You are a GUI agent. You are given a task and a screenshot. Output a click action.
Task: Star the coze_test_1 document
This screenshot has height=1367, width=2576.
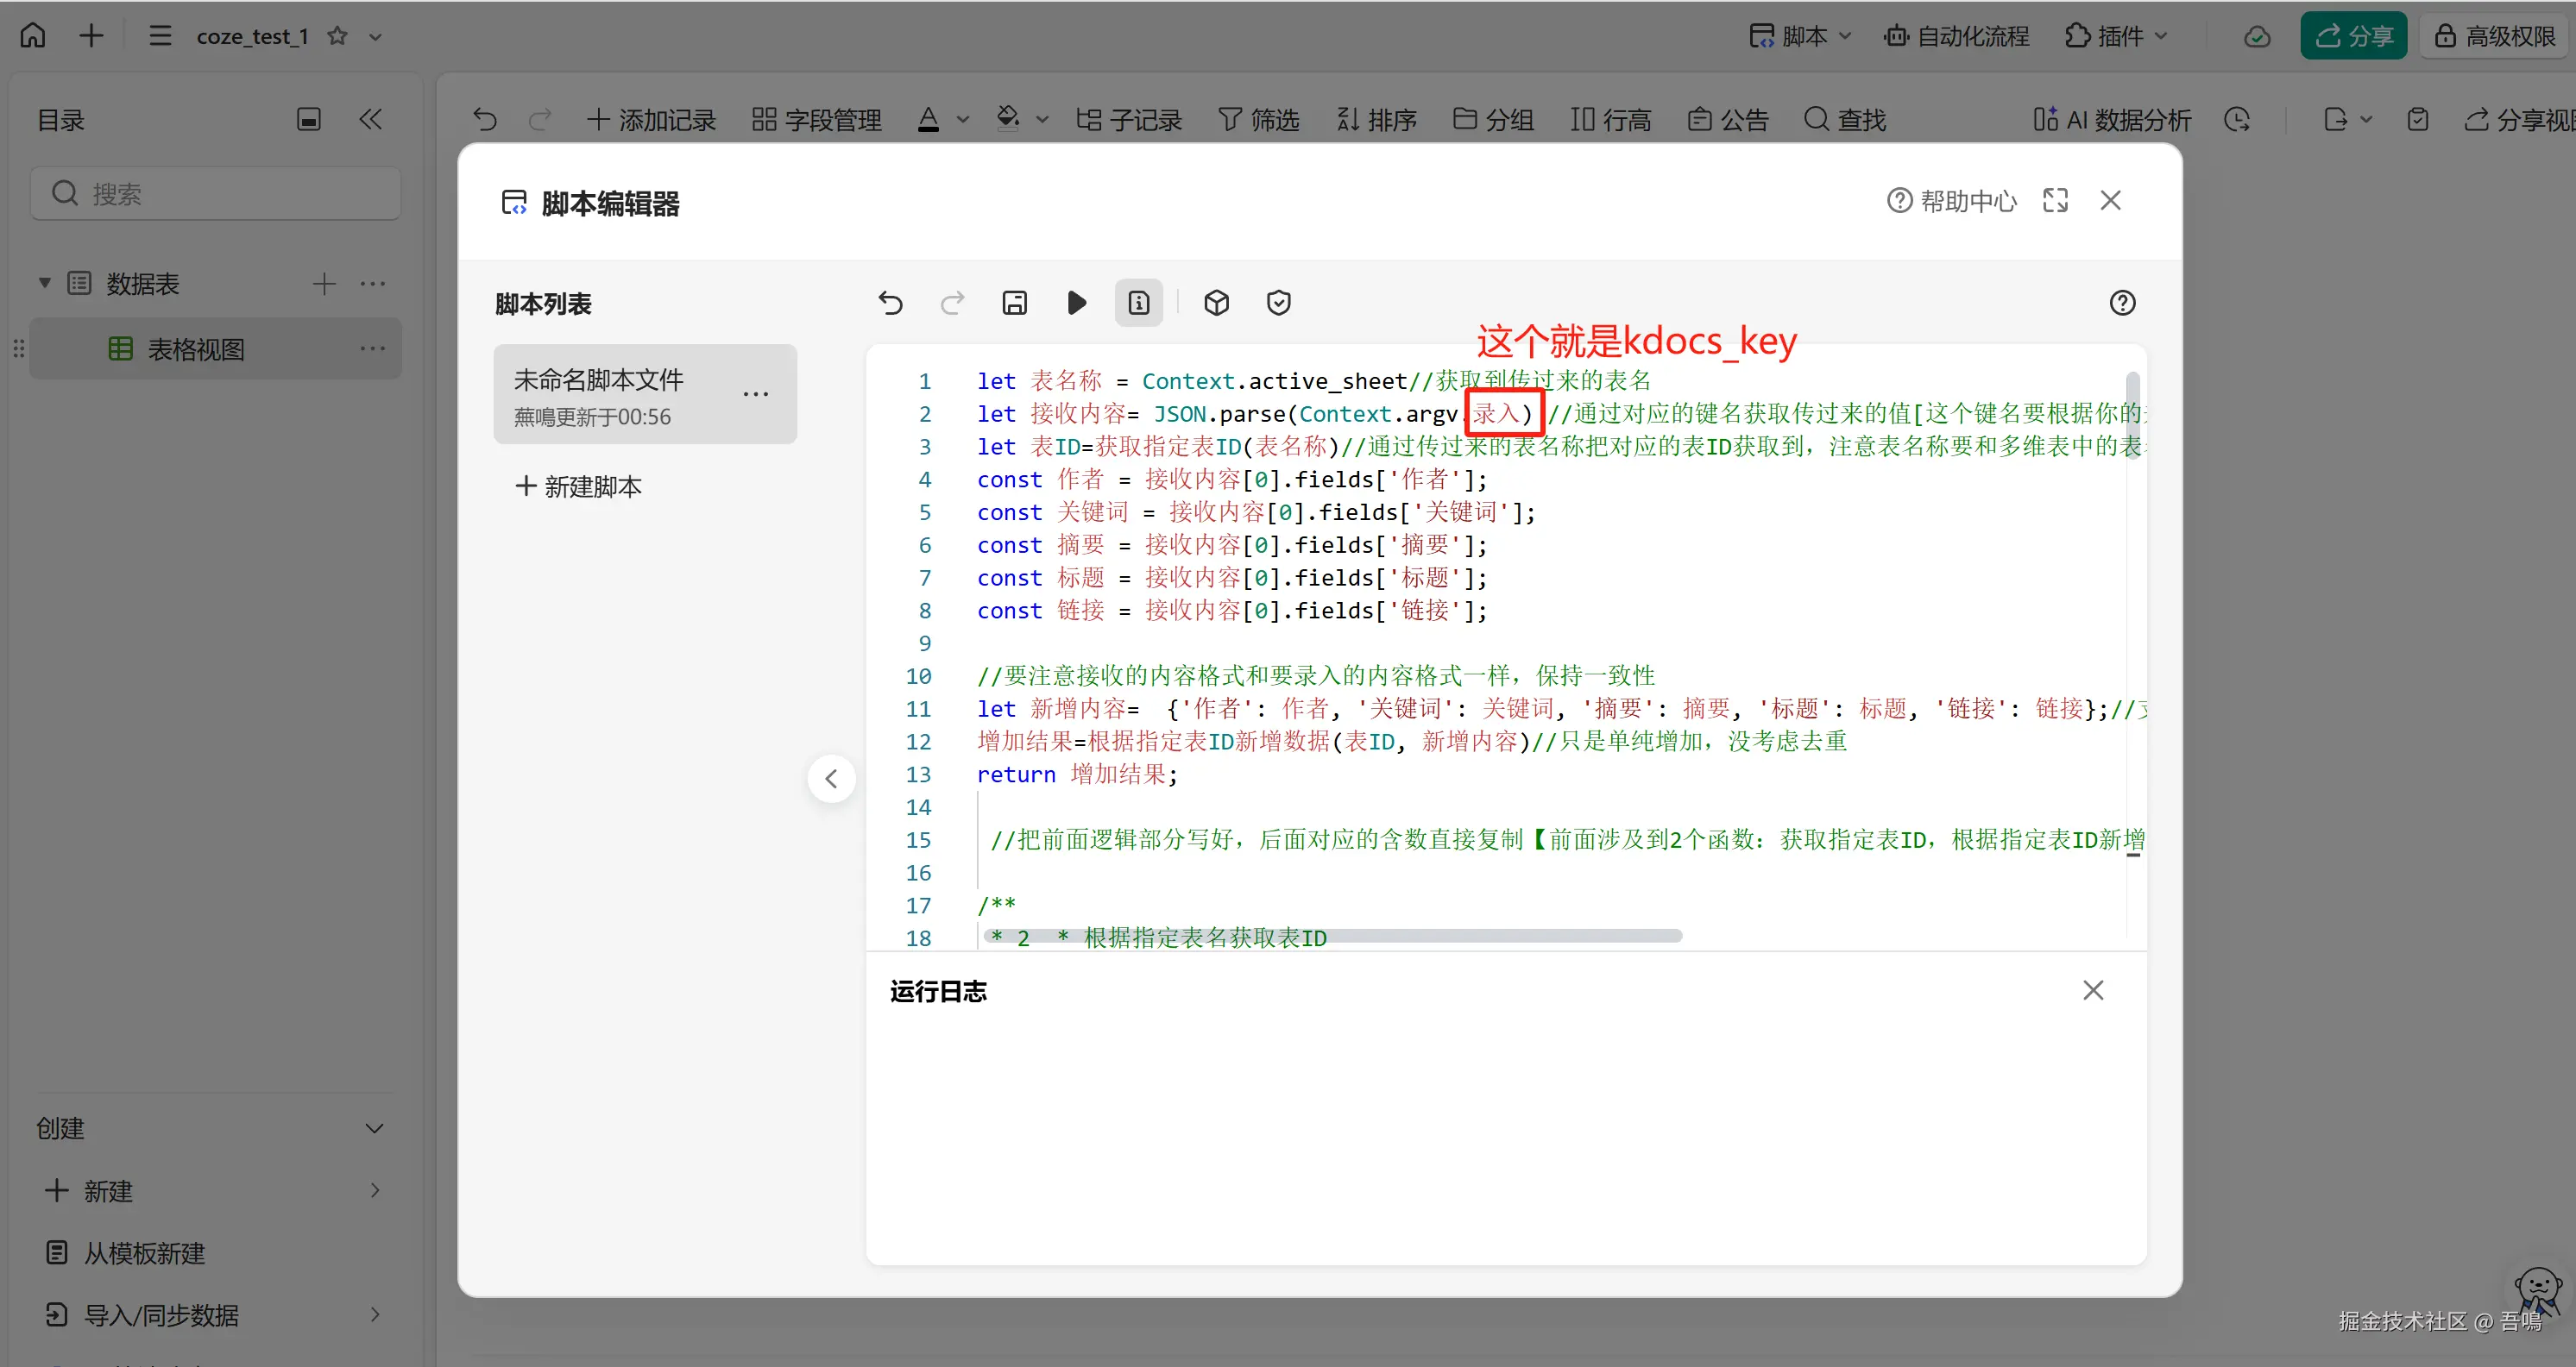[338, 37]
